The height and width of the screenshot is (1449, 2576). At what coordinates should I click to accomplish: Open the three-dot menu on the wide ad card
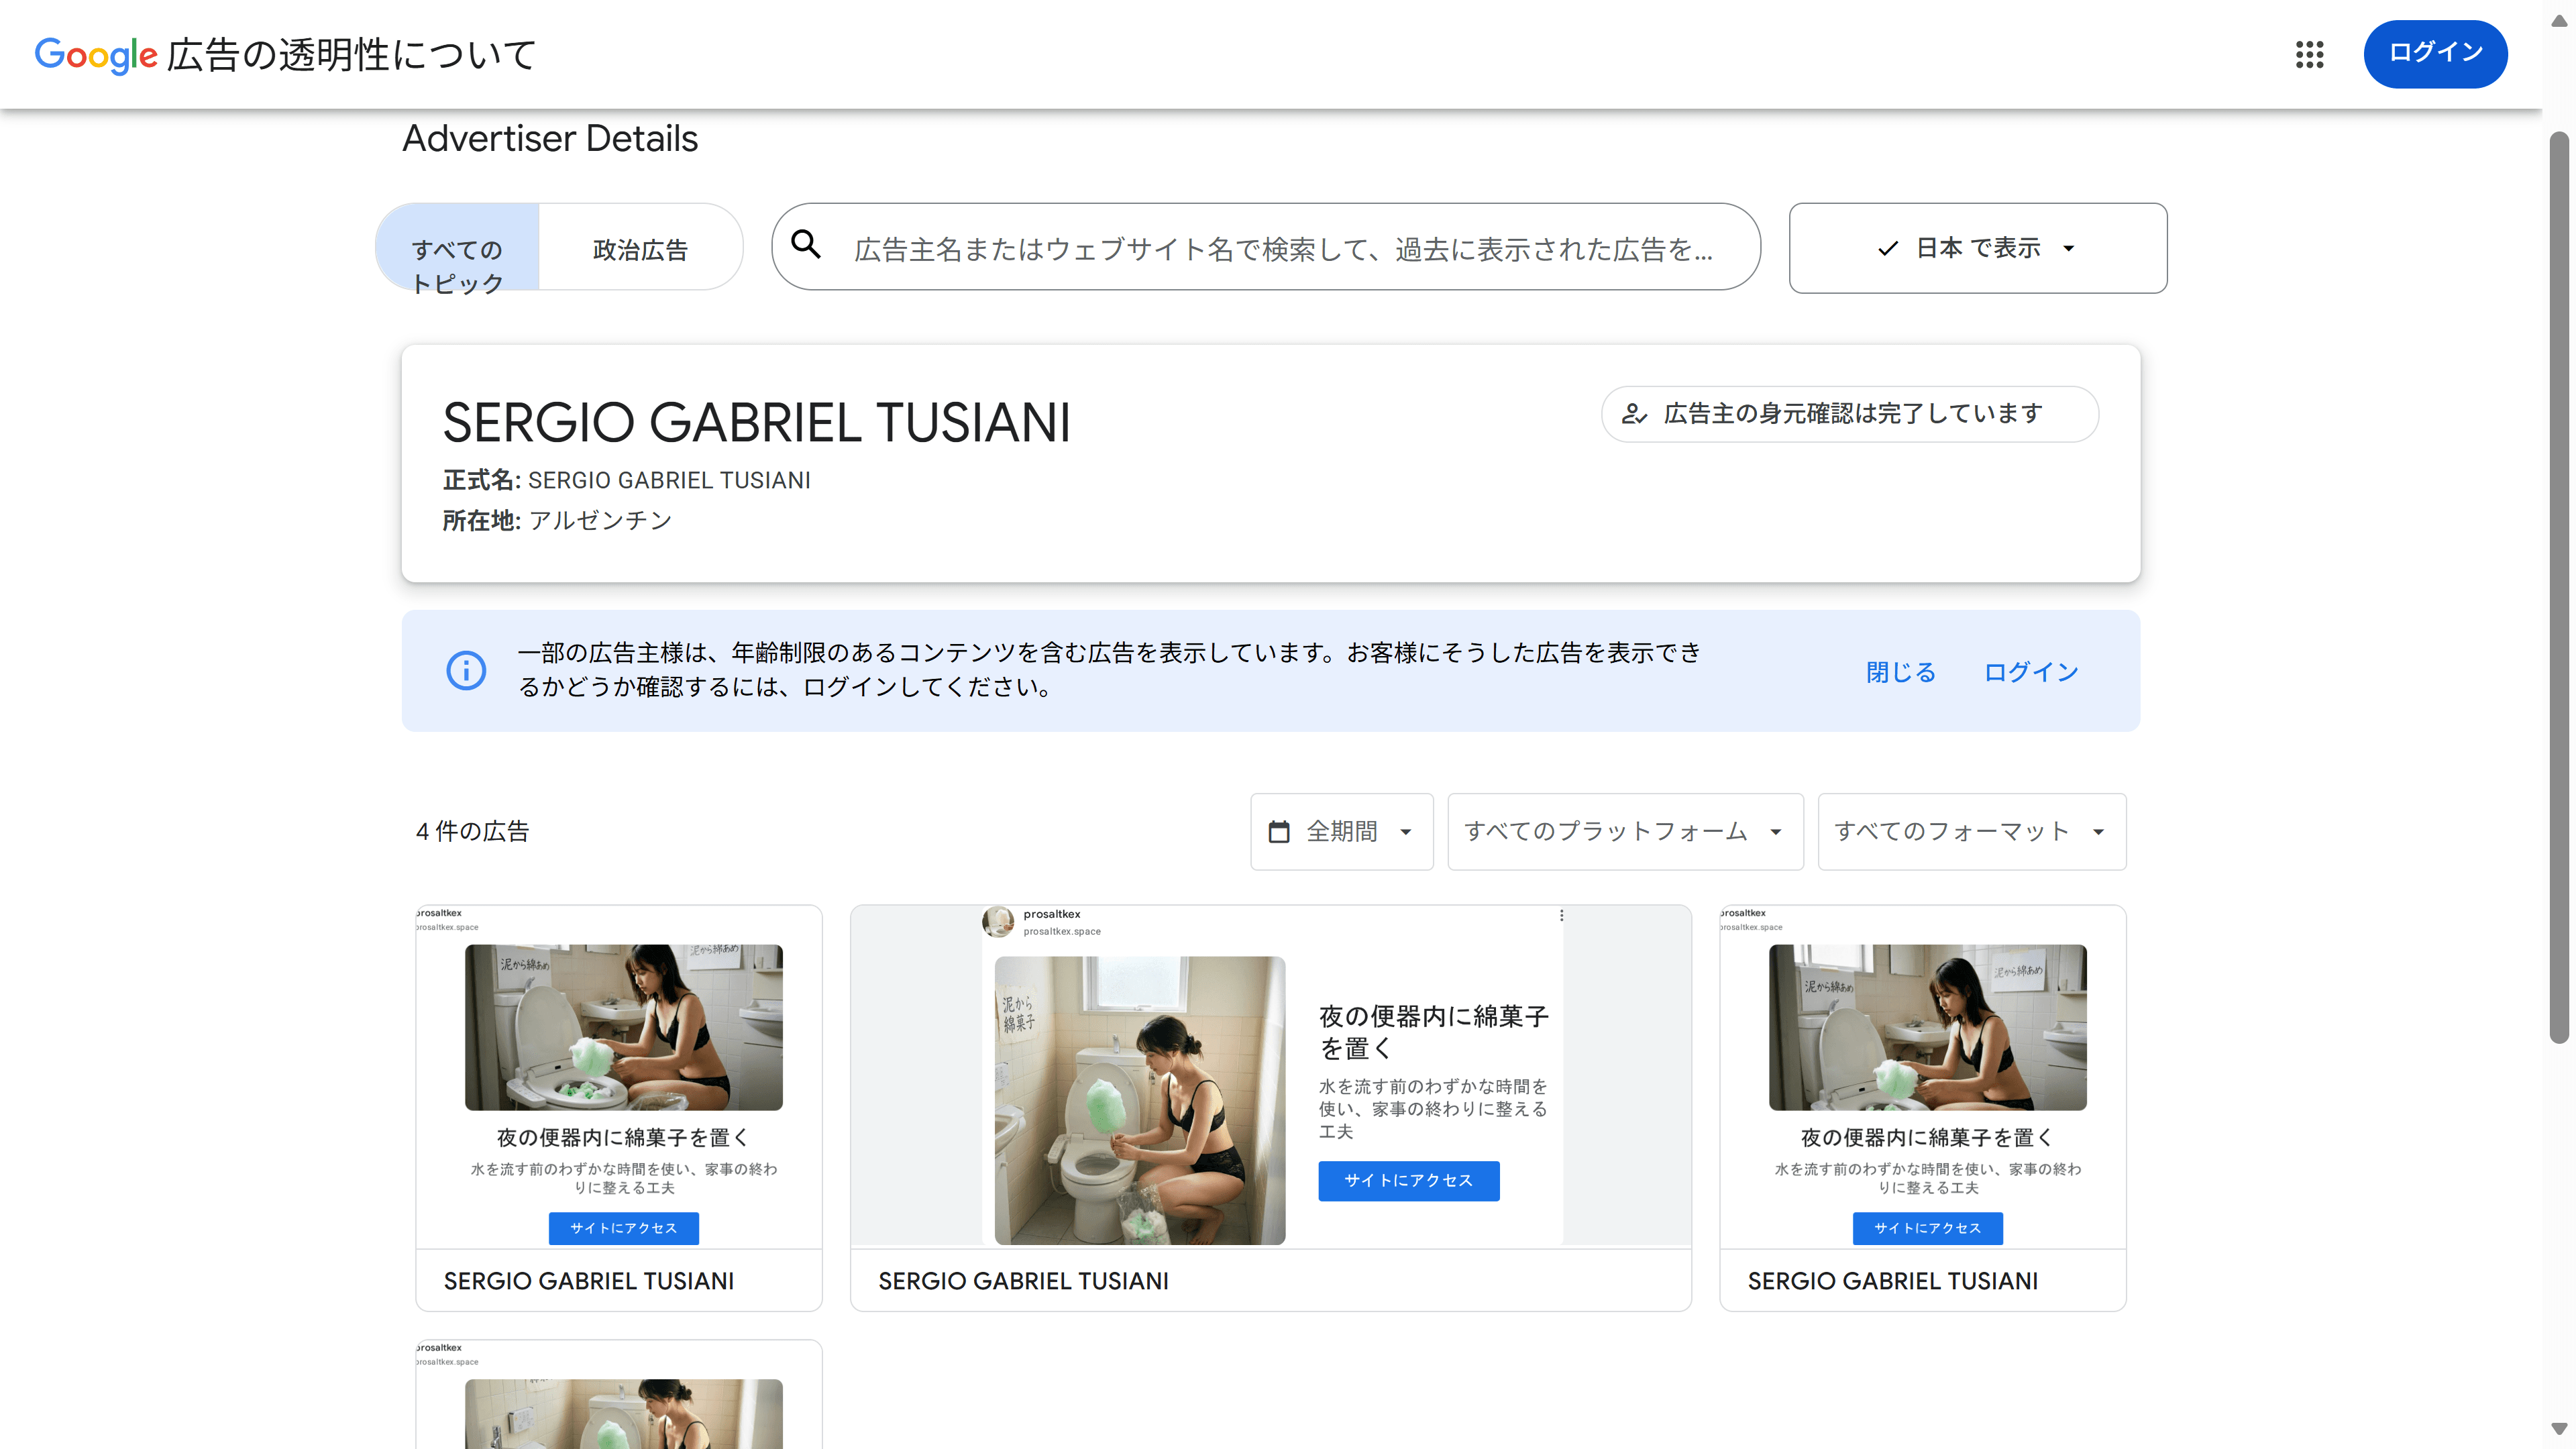[x=1561, y=915]
